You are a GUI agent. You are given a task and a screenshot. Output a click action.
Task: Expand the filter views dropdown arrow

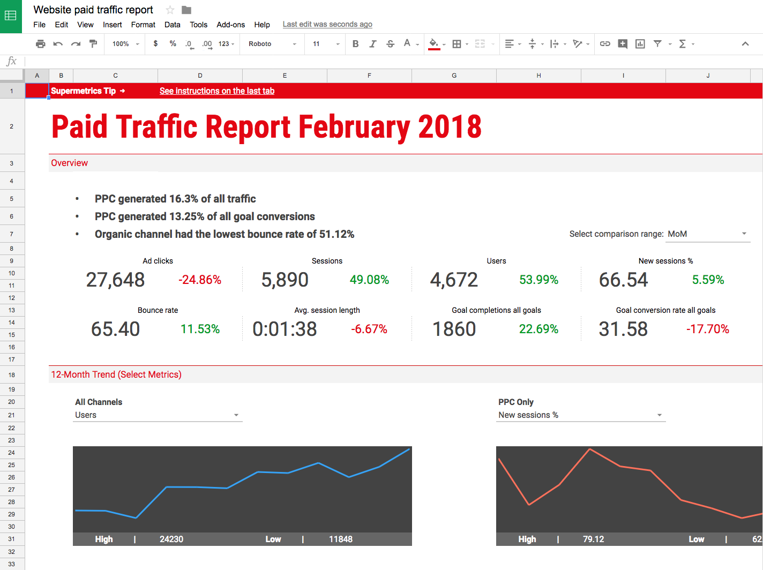(x=670, y=44)
